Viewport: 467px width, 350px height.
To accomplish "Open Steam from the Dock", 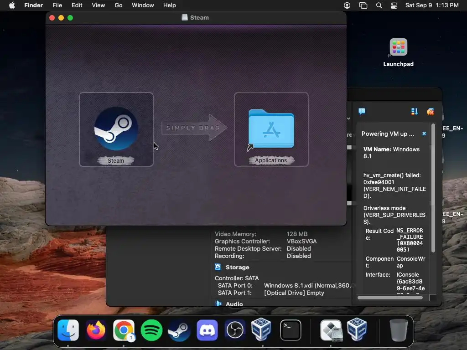I will click(x=179, y=330).
